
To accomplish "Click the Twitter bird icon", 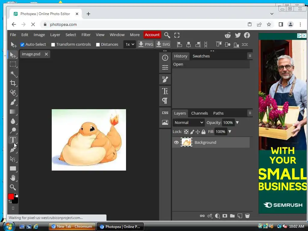I will pos(238,35).
